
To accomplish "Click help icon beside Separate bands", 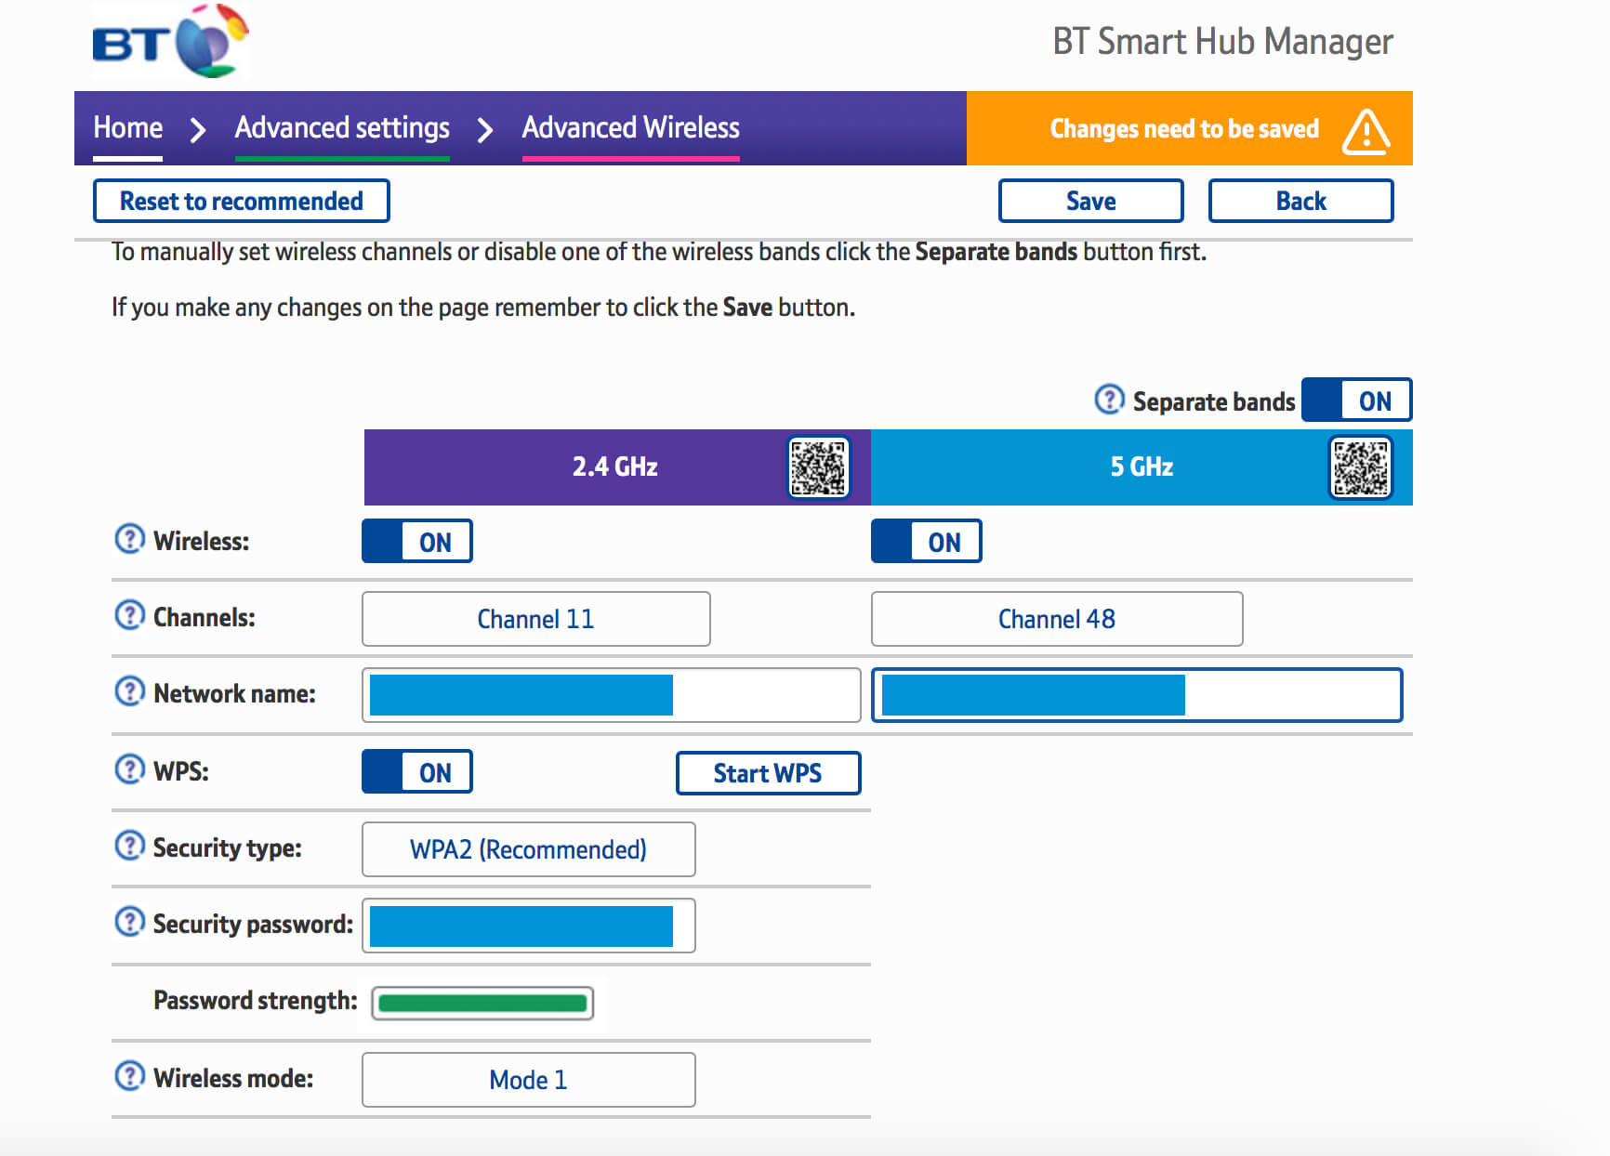I will point(1109,400).
